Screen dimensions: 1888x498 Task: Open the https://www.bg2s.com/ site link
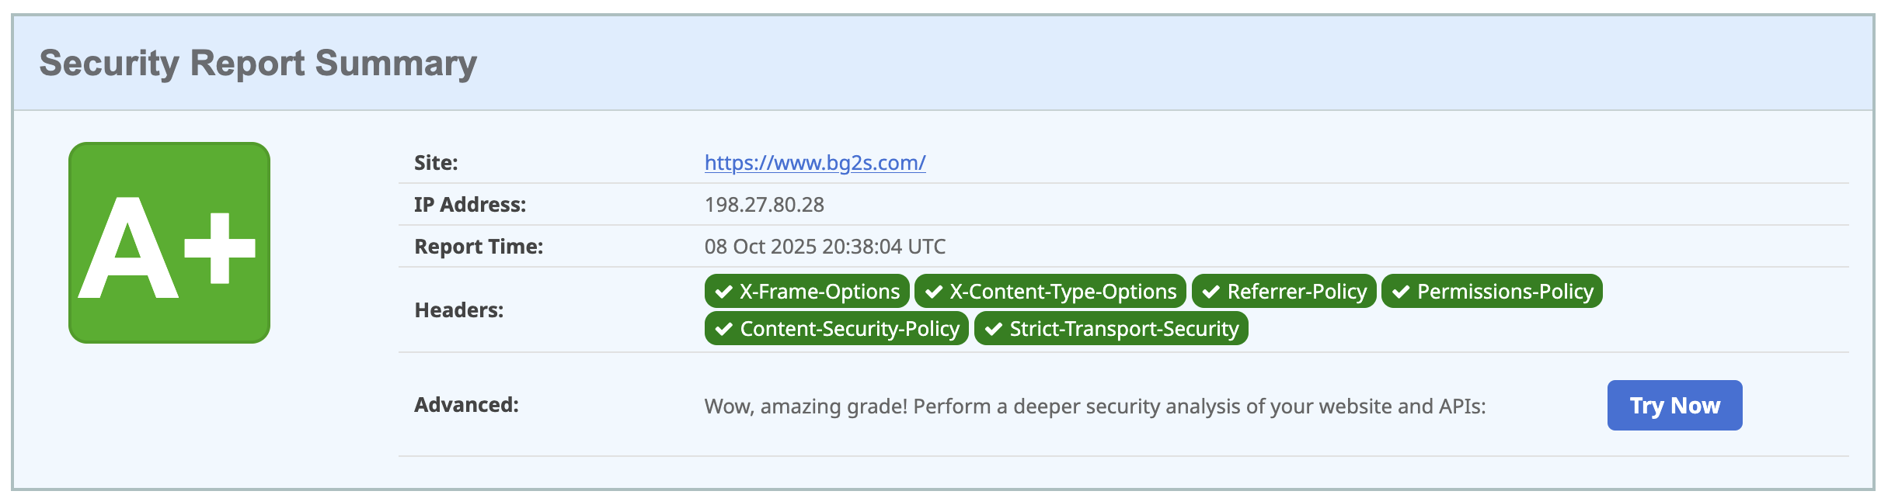point(815,163)
